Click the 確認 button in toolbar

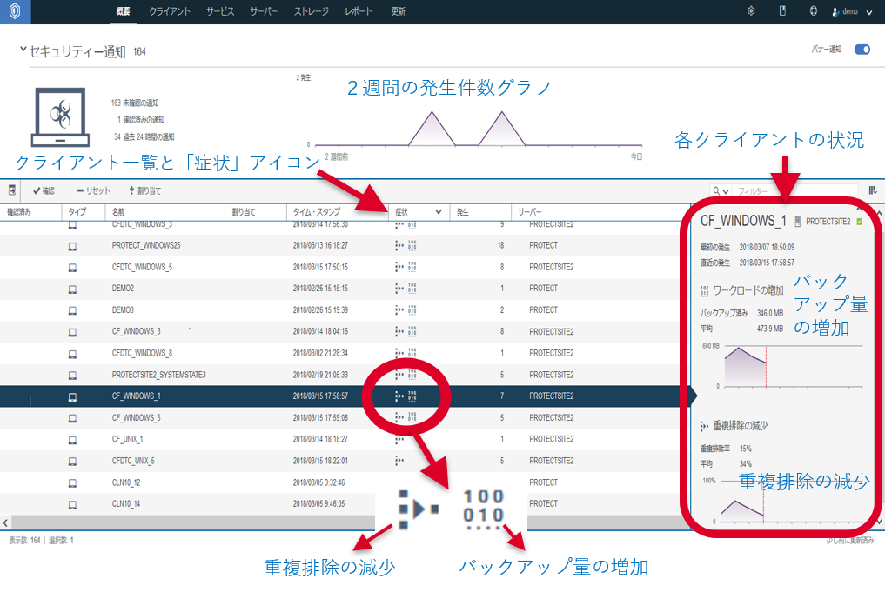point(44,190)
